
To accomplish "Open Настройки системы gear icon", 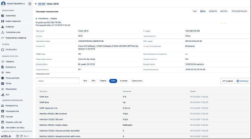I will coord(2,128).
